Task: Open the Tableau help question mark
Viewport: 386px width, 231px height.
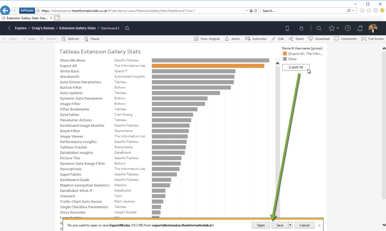Action: pyautogui.click(x=348, y=28)
